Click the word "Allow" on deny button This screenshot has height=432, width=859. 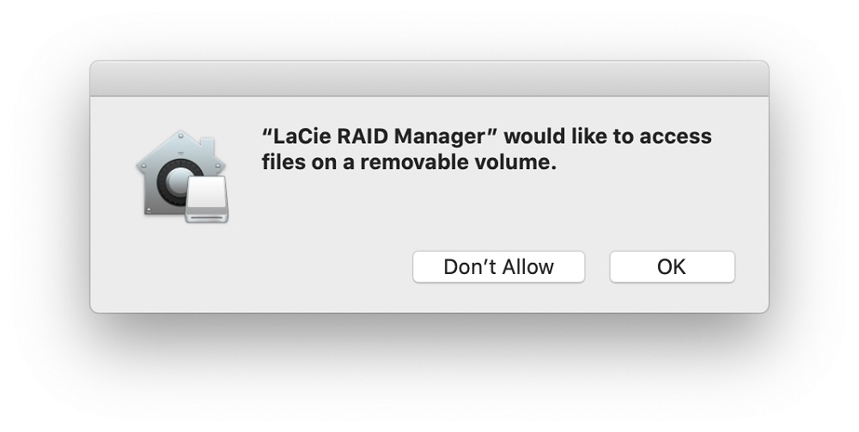pyautogui.click(x=528, y=266)
